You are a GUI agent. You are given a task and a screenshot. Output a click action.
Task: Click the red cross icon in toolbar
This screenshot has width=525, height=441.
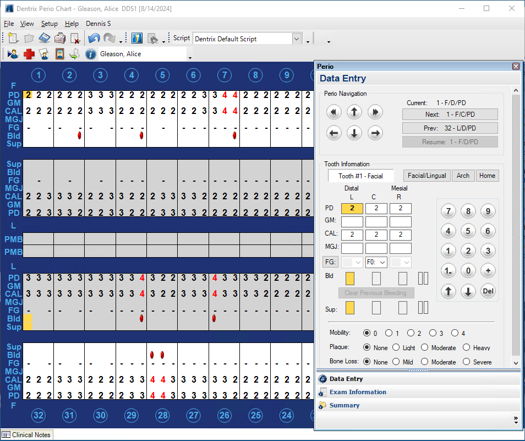tap(29, 54)
